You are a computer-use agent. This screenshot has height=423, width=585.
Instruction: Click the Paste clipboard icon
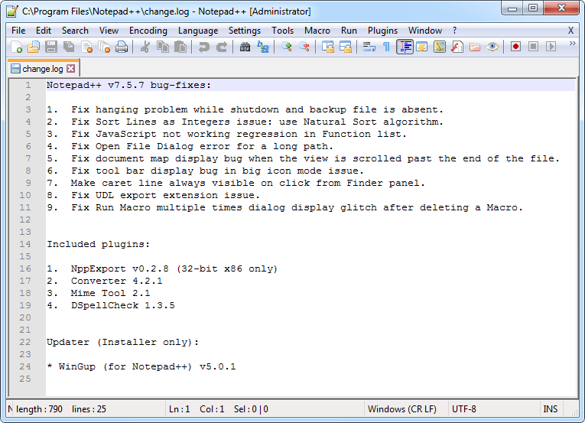pyautogui.click(x=180, y=47)
